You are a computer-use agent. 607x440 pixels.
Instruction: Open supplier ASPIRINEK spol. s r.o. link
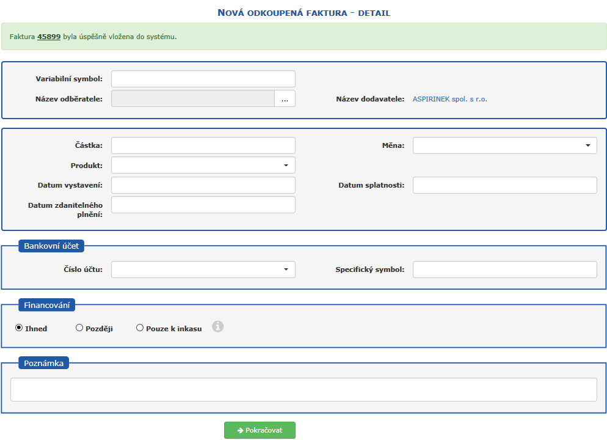[450, 99]
